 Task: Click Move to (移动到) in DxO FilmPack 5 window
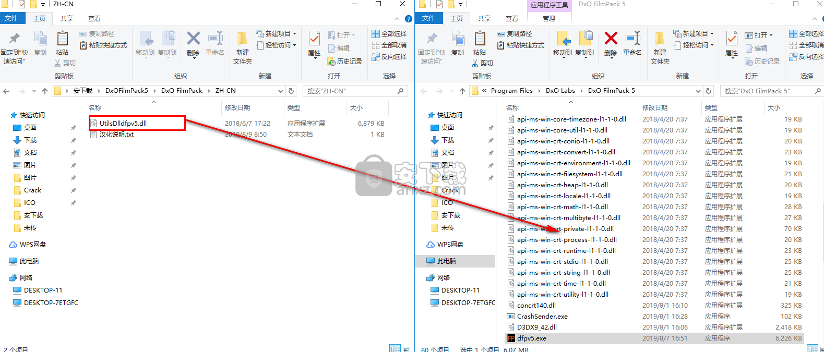(563, 44)
